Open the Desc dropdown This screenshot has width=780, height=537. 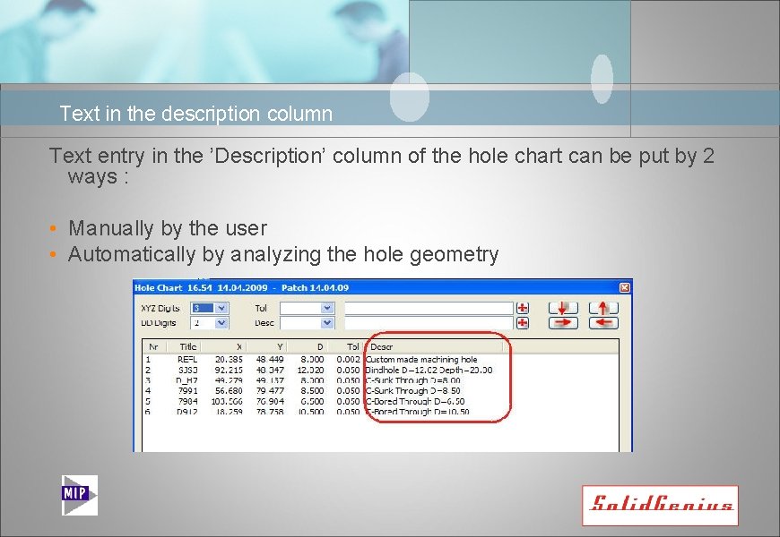327,323
